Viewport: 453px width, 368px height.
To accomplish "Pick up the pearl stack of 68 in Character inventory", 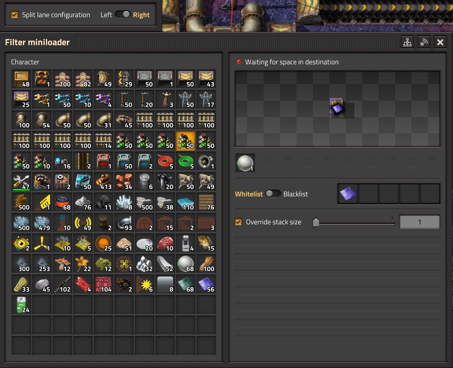I will 186,263.
